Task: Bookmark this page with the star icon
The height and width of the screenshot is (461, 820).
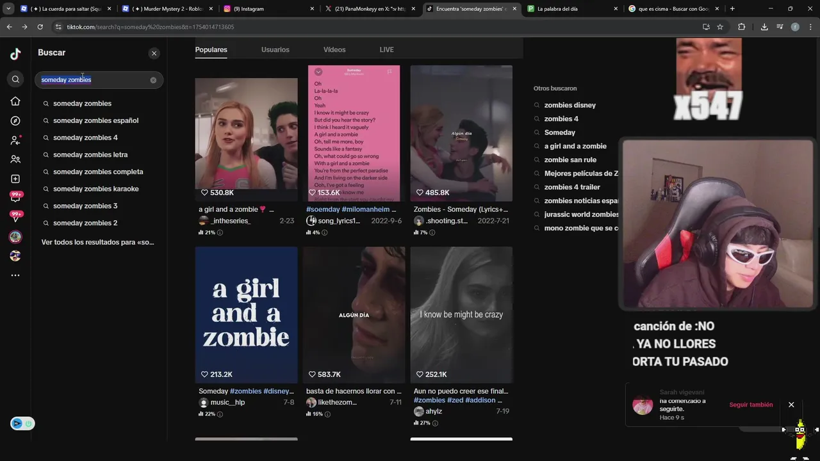Action: point(720,27)
